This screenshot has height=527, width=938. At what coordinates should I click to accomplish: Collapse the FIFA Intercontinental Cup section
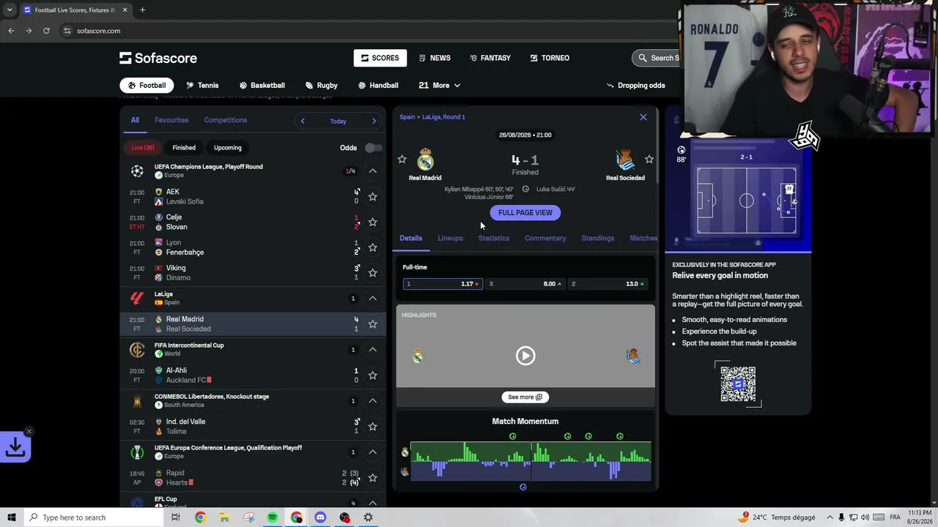372,349
